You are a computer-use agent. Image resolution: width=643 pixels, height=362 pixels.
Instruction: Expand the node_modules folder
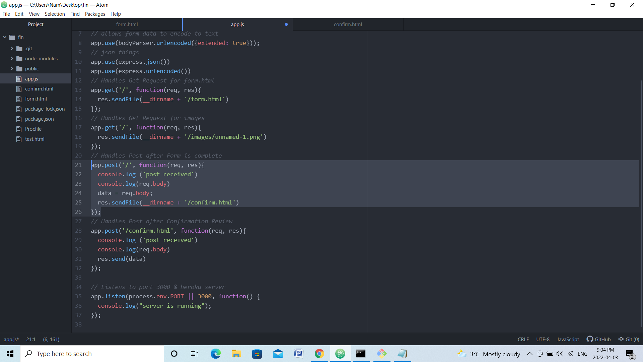click(12, 58)
